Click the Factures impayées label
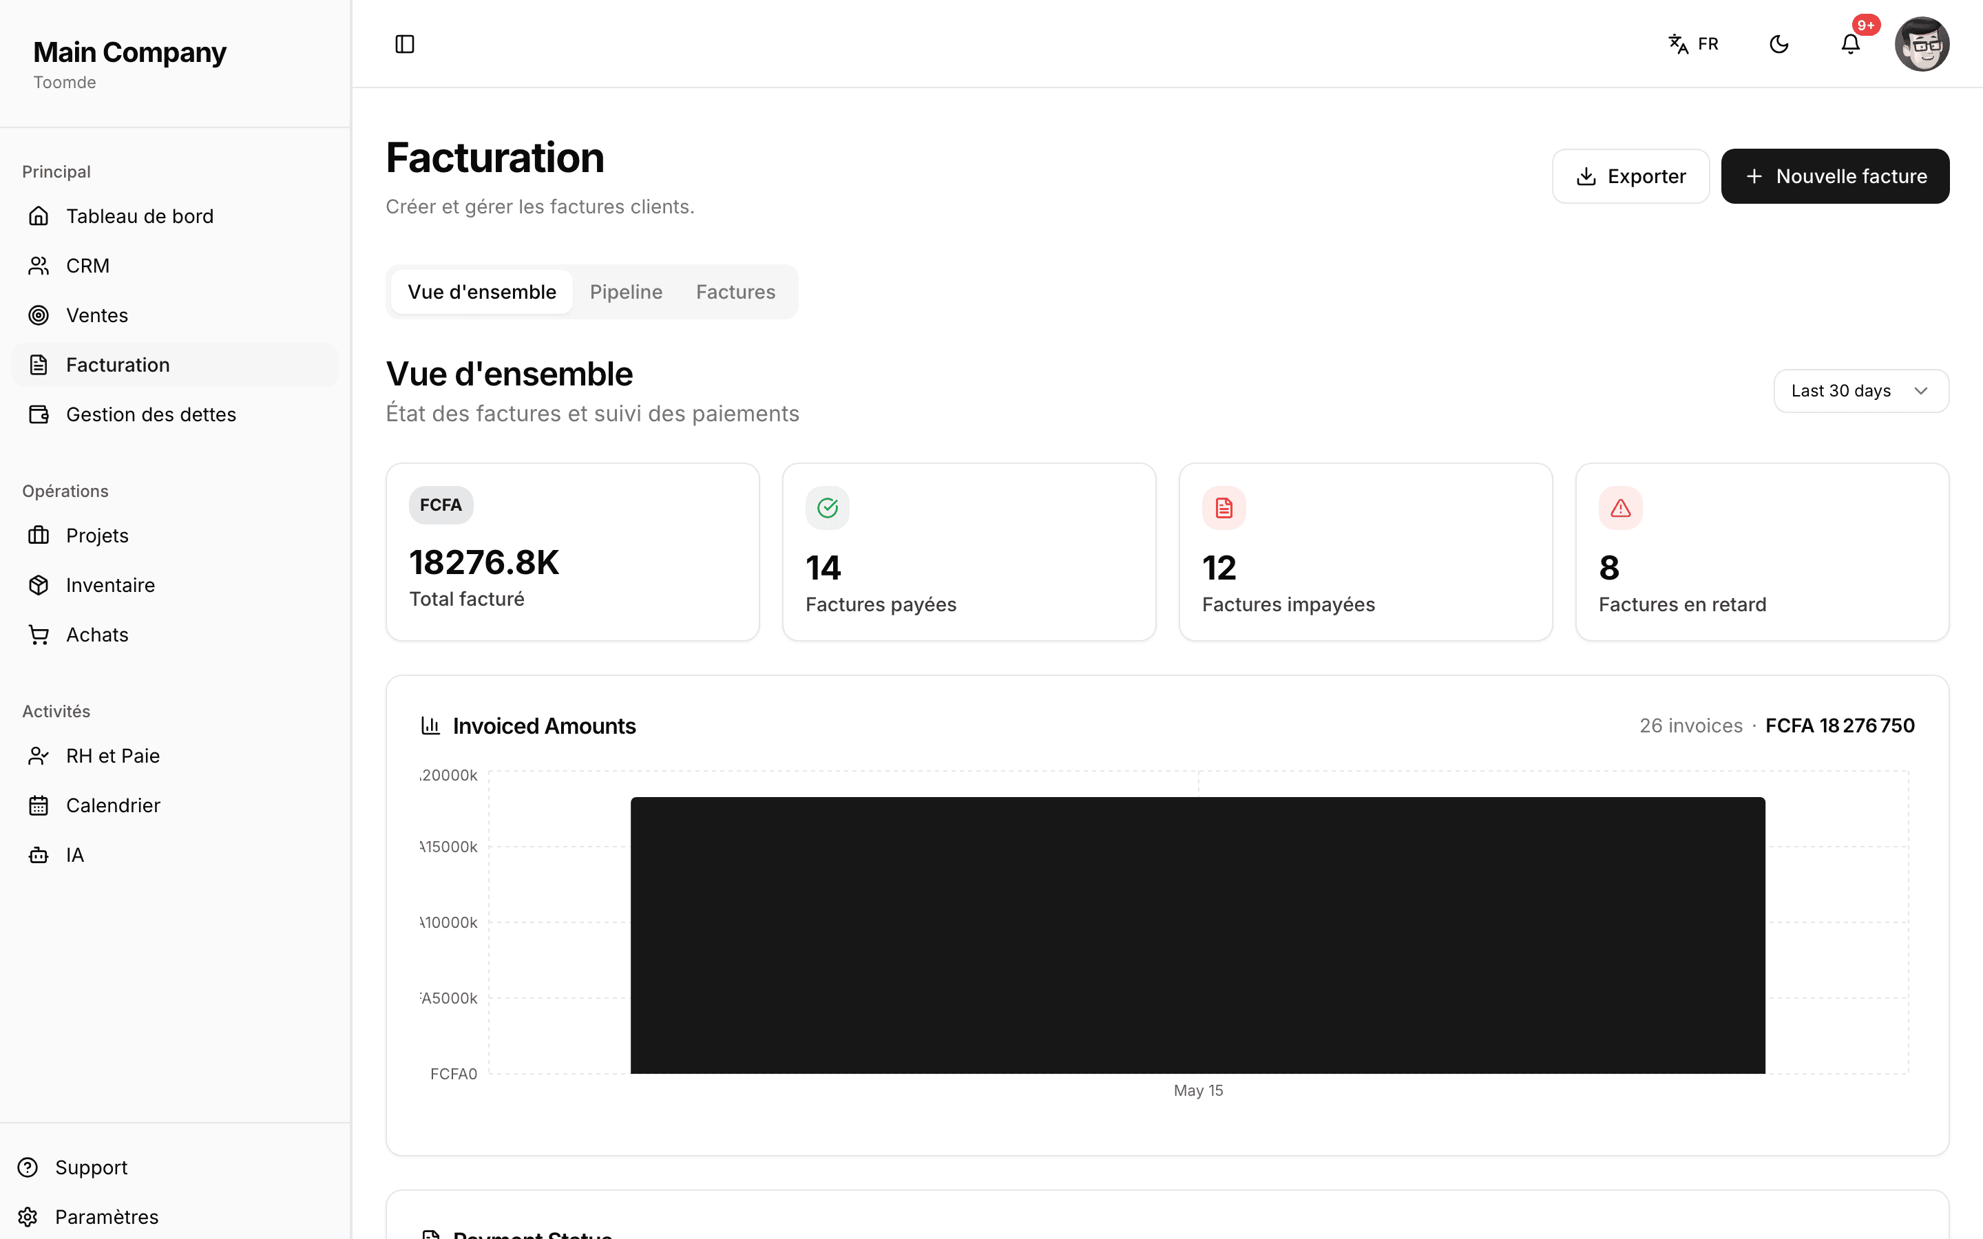Screen dimensions: 1983x1239 (x=1288, y=605)
